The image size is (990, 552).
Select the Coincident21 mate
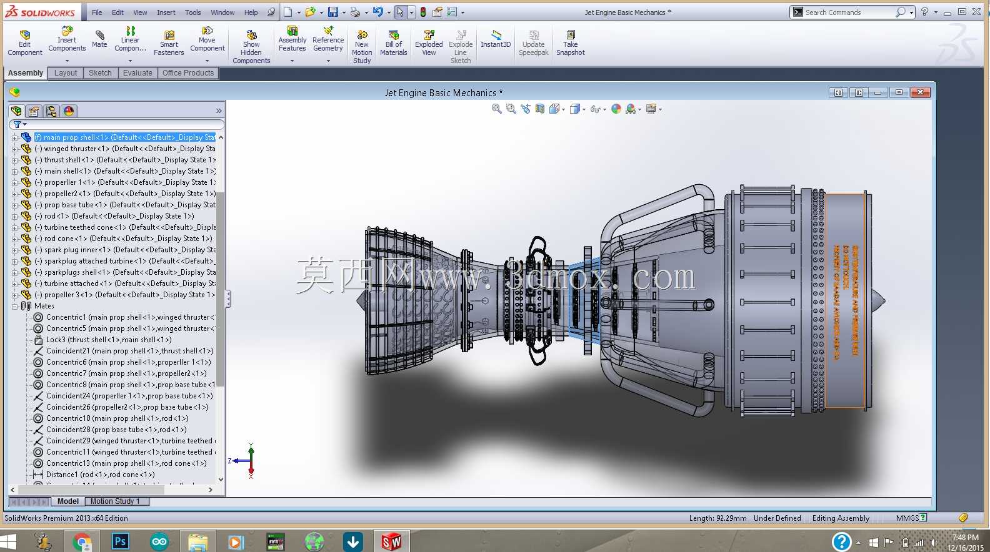coord(124,351)
